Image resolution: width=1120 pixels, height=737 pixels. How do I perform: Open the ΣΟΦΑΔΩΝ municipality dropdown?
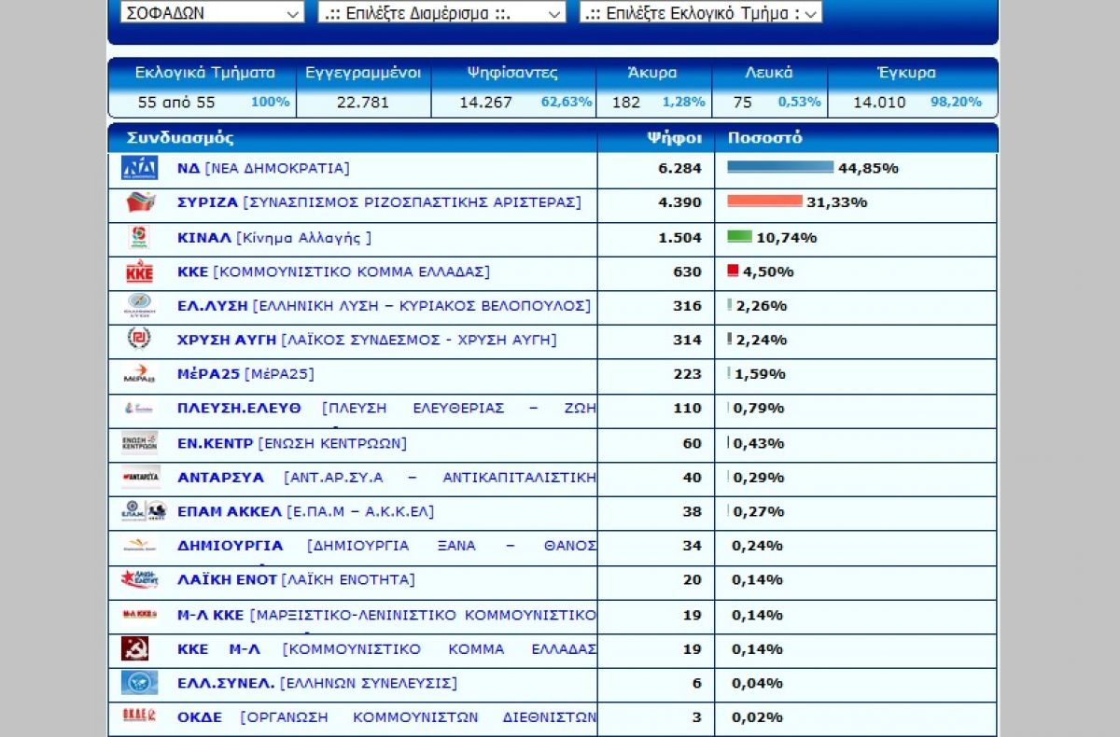pyautogui.click(x=212, y=12)
